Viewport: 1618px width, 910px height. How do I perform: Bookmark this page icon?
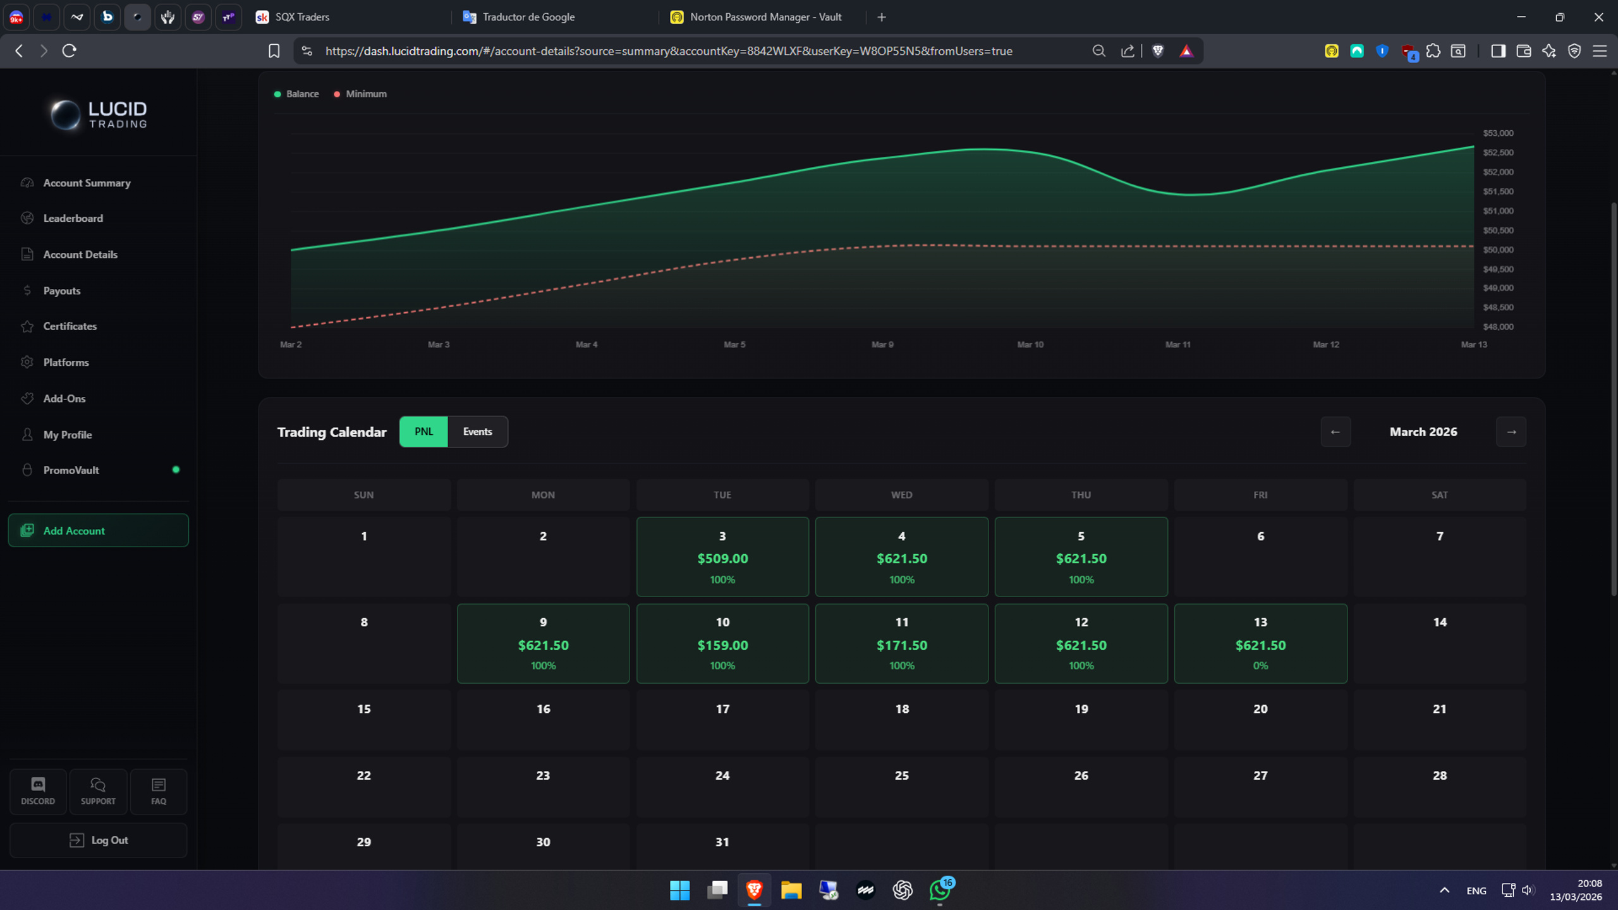point(274,51)
